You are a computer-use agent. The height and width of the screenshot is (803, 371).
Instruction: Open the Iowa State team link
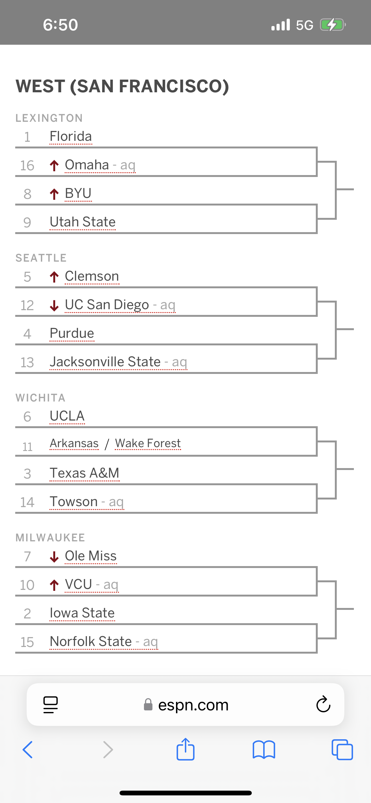[82, 613]
